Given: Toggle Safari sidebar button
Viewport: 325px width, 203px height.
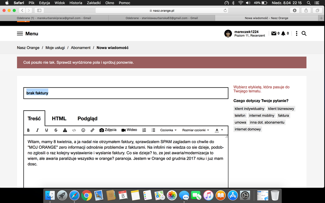Looking at the screenshot, I should click(39, 10).
